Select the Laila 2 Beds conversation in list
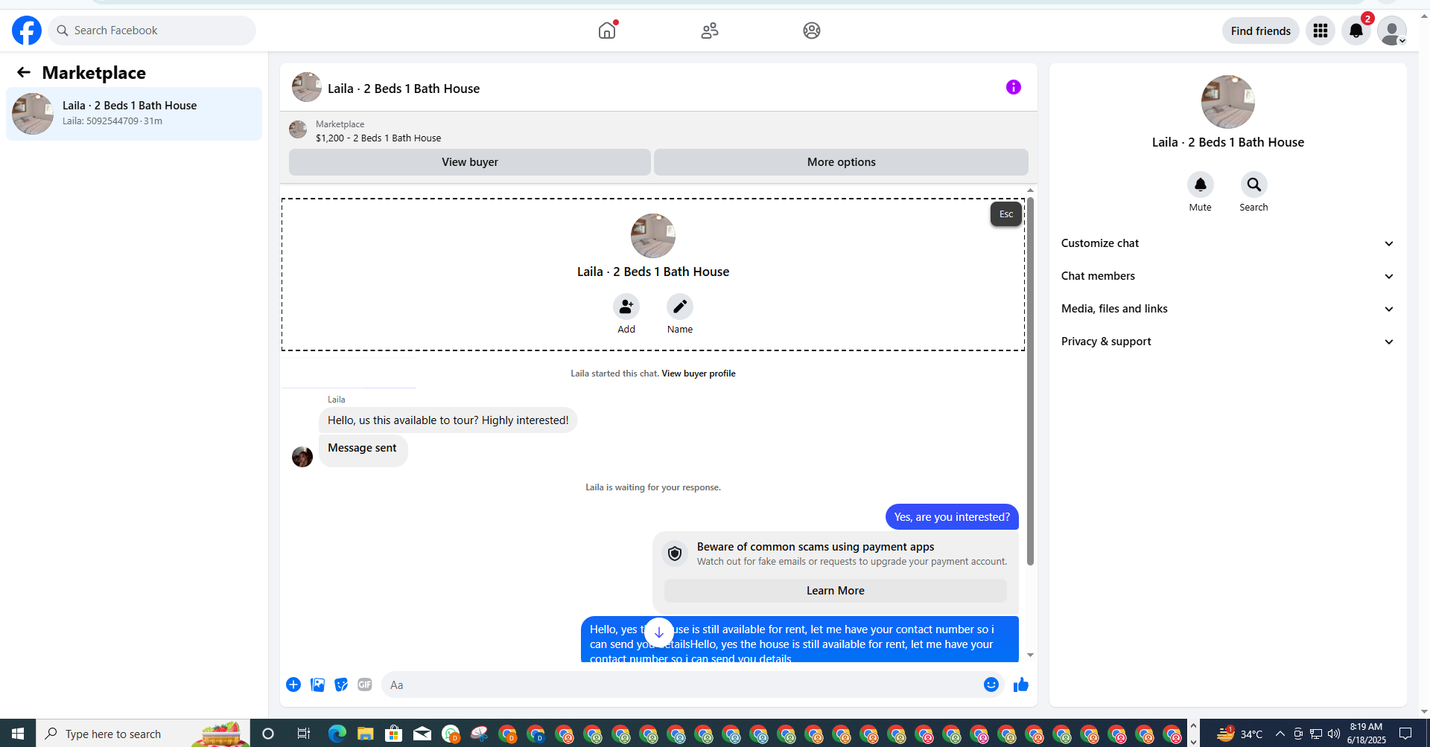 (x=134, y=114)
